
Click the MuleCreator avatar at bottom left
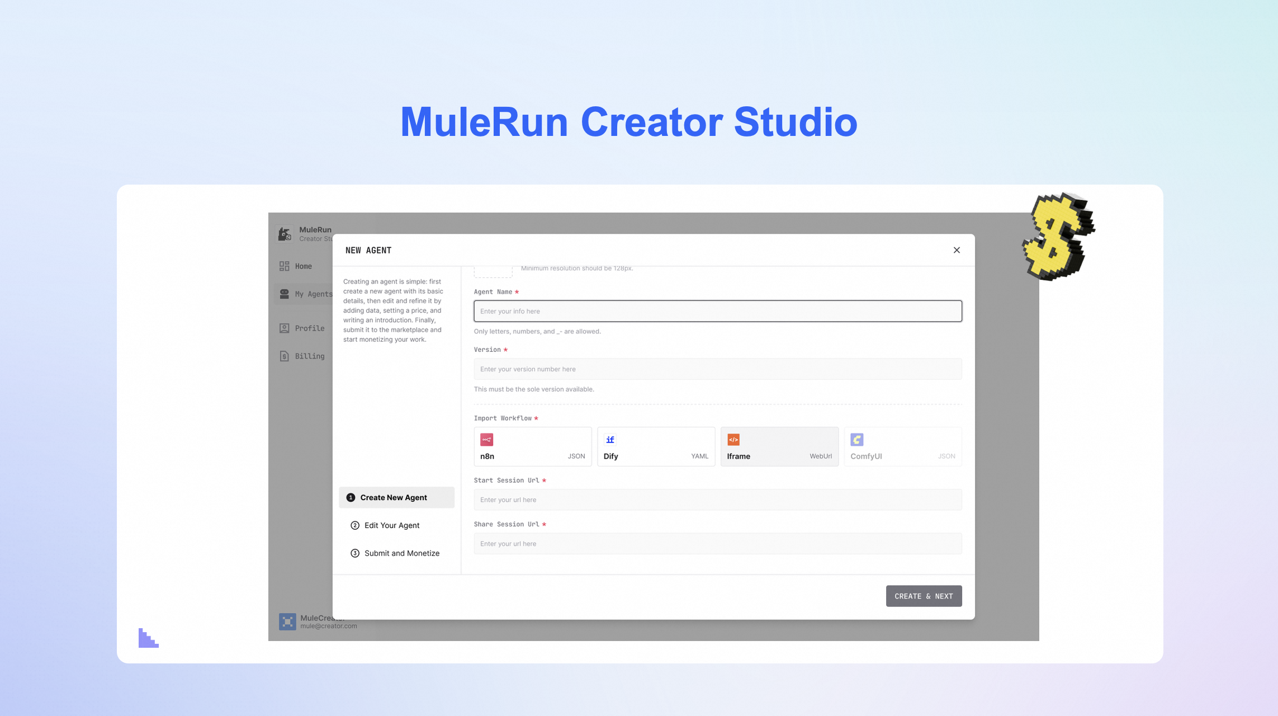point(287,621)
